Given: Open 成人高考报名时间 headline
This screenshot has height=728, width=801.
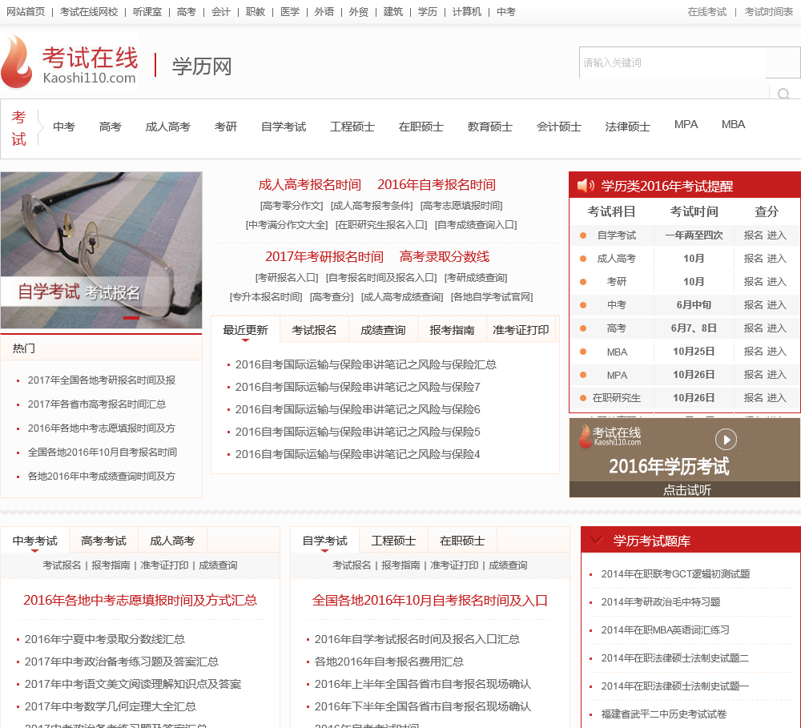Looking at the screenshot, I should click(309, 185).
